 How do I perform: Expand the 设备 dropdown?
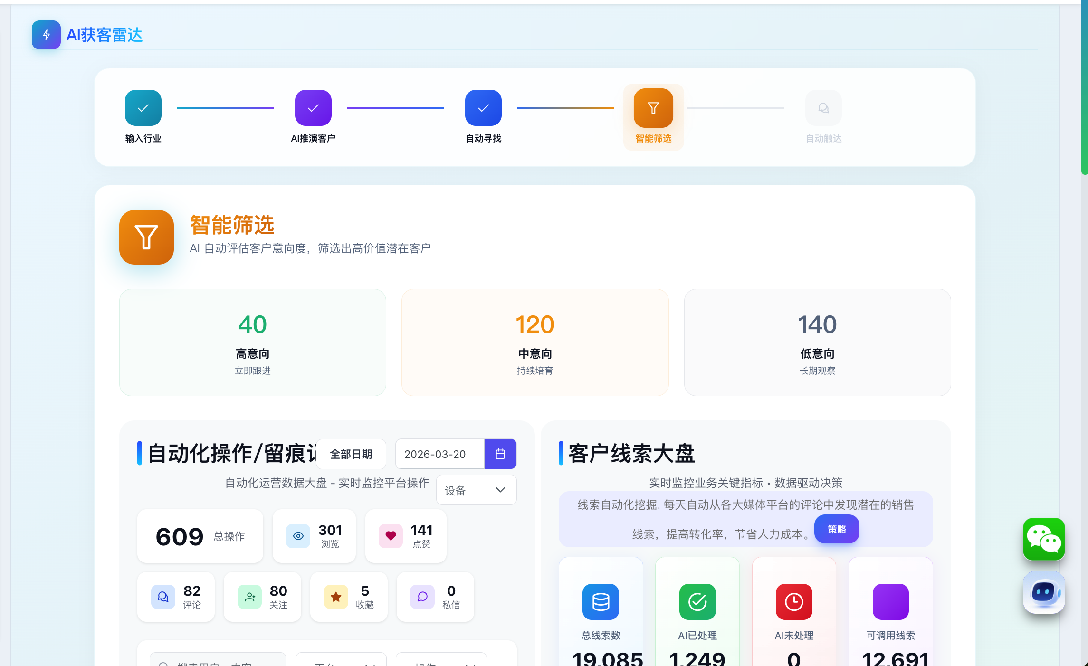476,490
